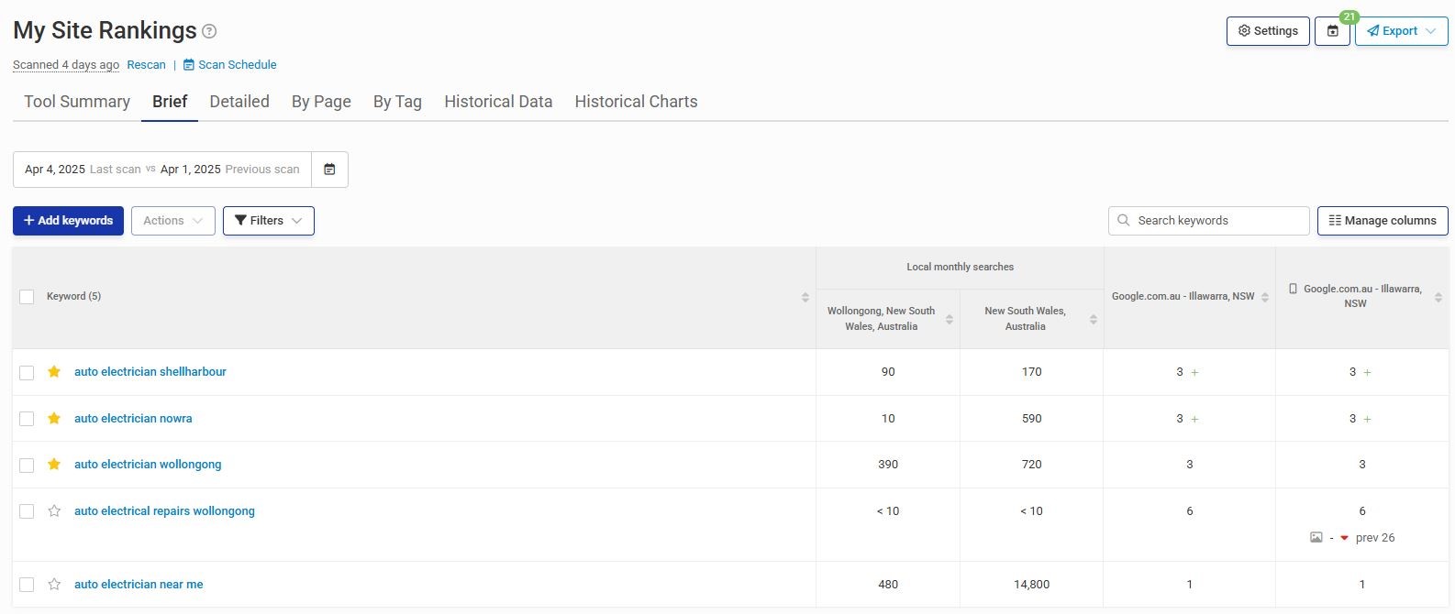Sort by Keyword column arrows
This screenshot has width=1455, height=614.
[x=805, y=297]
